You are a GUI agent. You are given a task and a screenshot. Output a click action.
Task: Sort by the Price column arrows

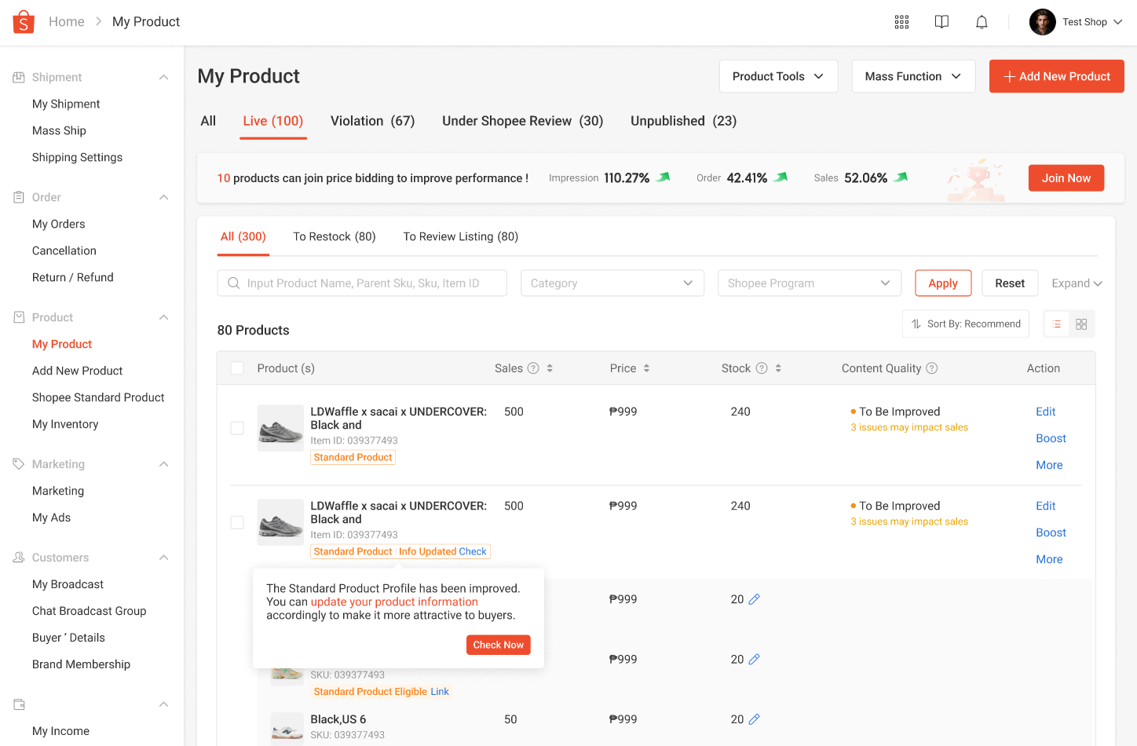[646, 368]
